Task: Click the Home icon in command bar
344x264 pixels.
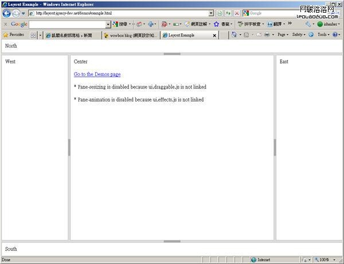Action: click(x=234, y=35)
